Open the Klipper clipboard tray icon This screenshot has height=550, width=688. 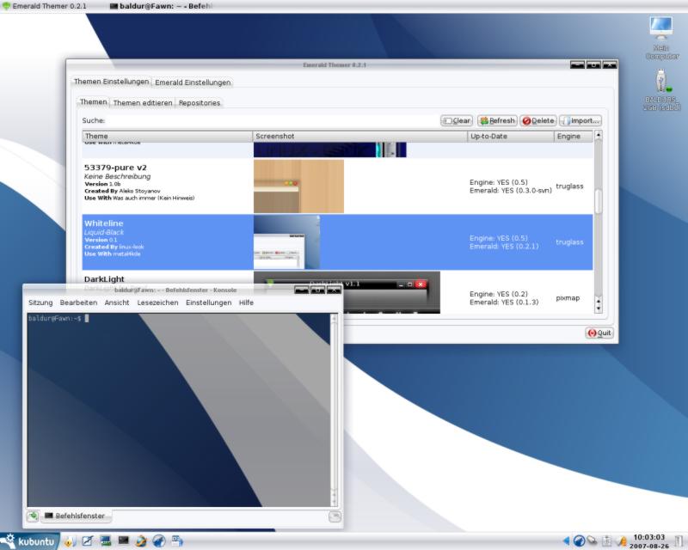tap(607, 541)
